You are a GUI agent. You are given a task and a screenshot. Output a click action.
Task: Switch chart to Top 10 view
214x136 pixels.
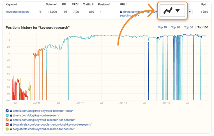click(x=162, y=27)
